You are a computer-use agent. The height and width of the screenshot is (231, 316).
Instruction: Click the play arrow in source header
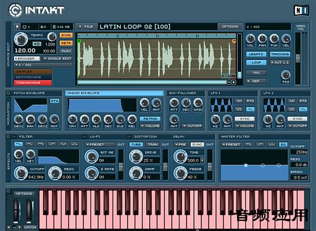(x=17, y=27)
